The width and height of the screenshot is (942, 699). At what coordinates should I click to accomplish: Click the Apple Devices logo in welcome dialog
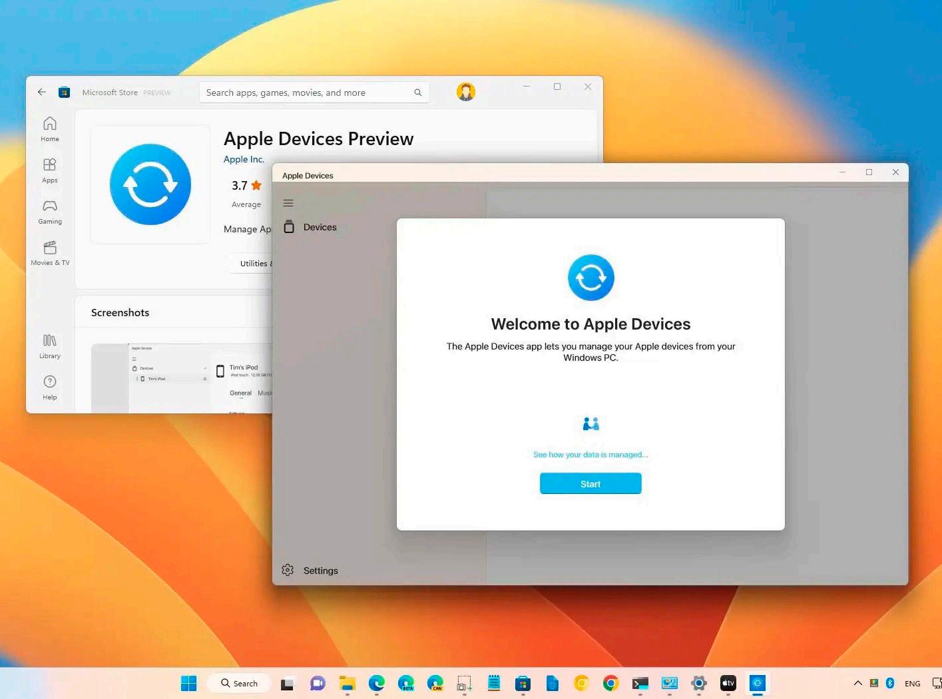point(591,278)
